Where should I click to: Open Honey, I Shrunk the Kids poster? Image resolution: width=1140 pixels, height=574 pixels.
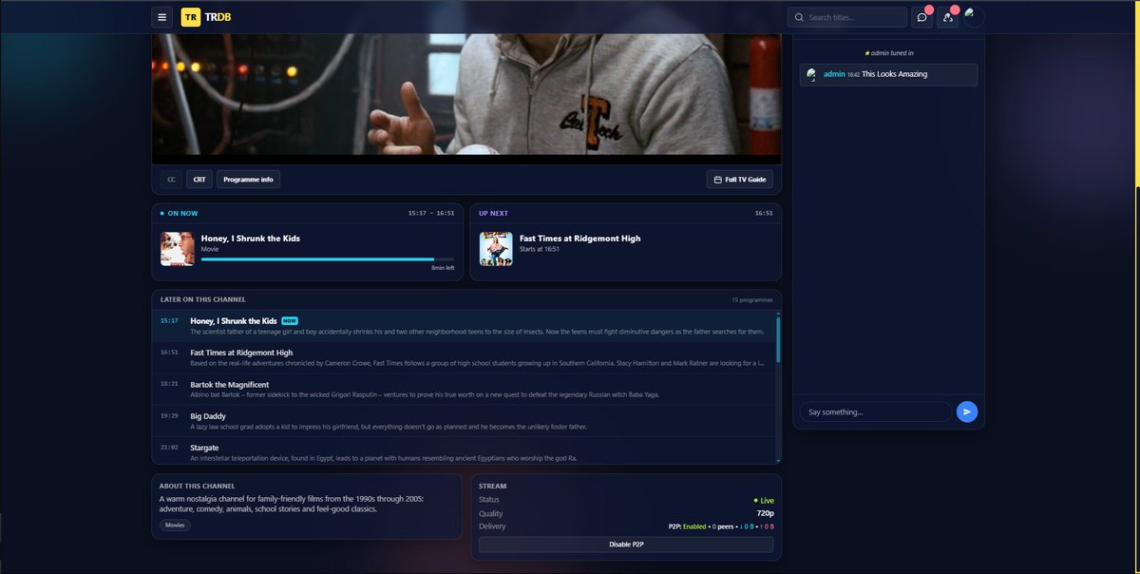(178, 249)
